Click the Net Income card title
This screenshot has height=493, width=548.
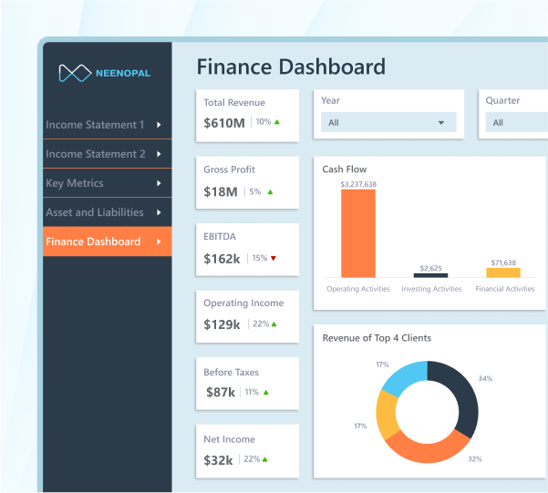click(229, 439)
